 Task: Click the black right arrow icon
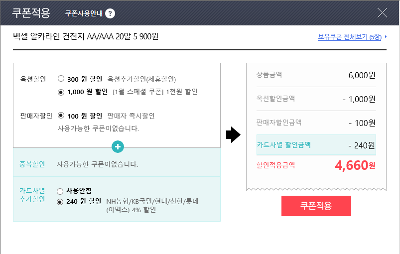coord(233,134)
